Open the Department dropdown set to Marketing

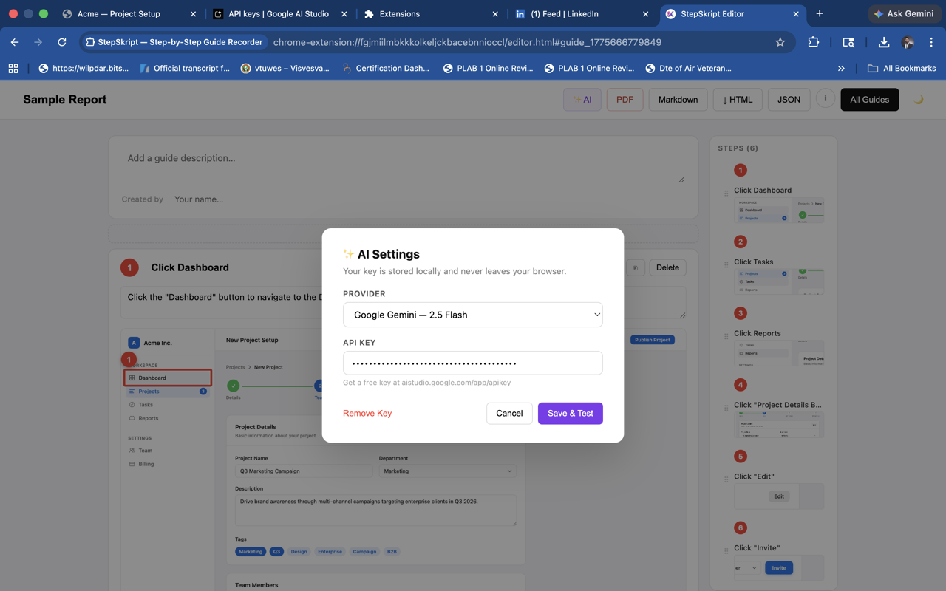447,471
